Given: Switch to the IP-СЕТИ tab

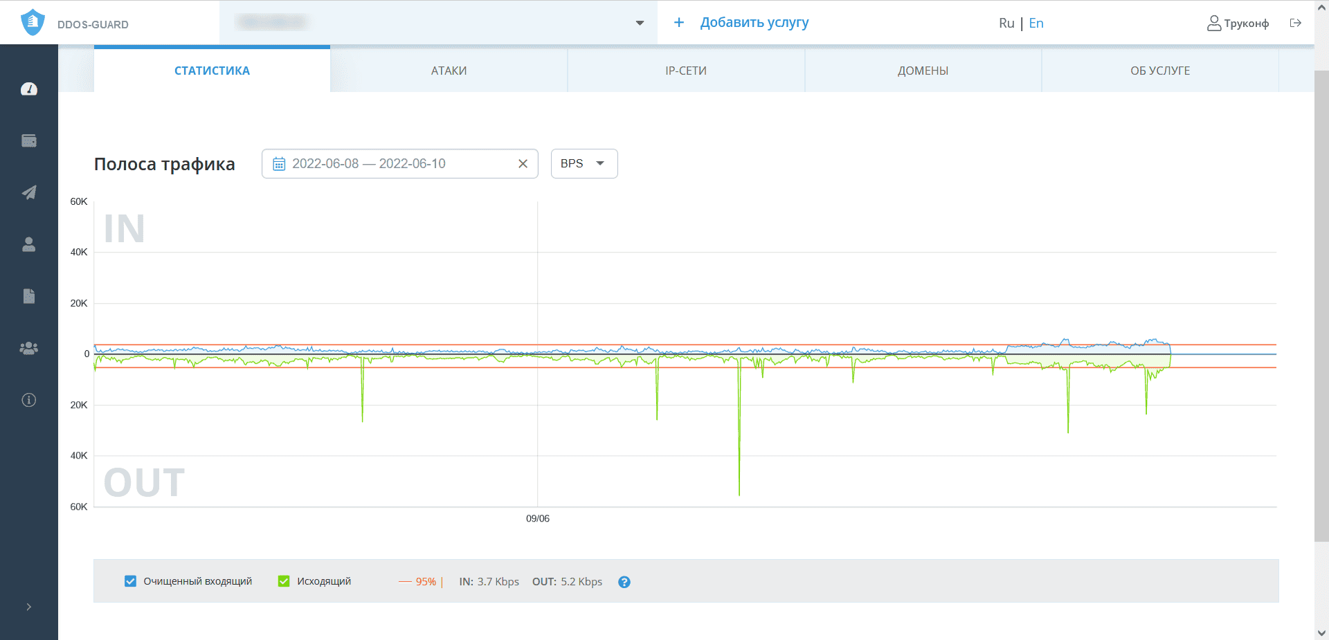Looking at the screenshot, I should click(686, 71).
